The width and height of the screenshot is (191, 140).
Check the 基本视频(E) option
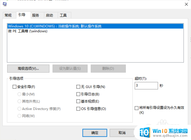[x=78, y=101]
